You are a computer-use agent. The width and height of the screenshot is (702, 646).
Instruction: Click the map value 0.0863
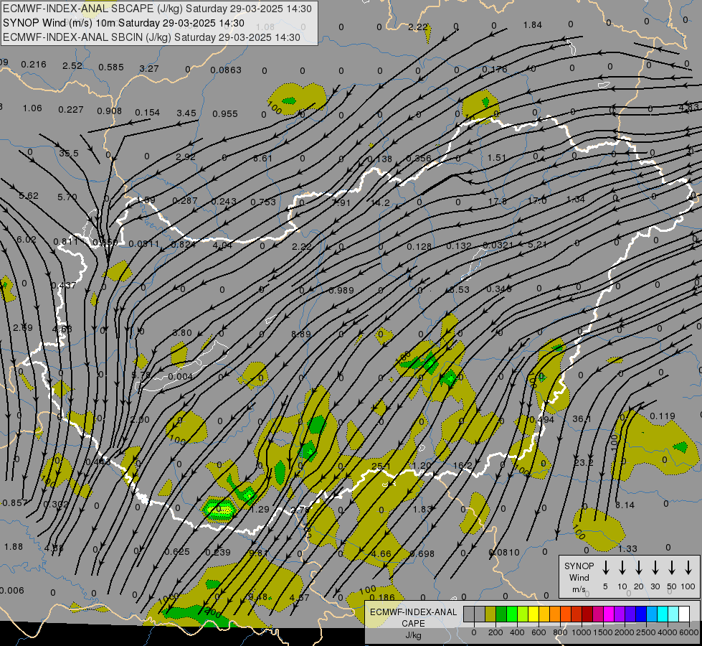tap(226, 70)
